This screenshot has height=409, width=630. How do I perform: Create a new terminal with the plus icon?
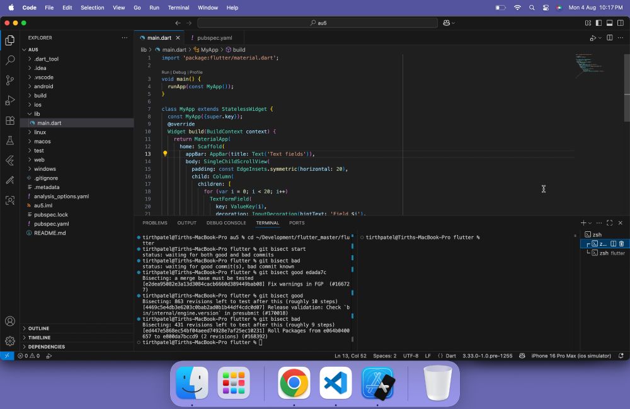583,223
